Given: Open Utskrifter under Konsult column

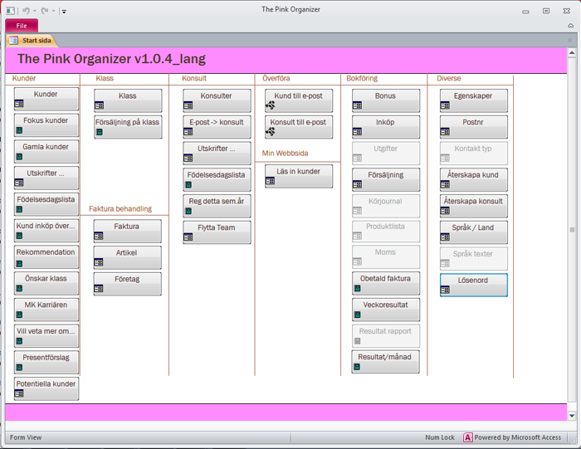Looking at the screenshot, I should [x=217, y=153].
